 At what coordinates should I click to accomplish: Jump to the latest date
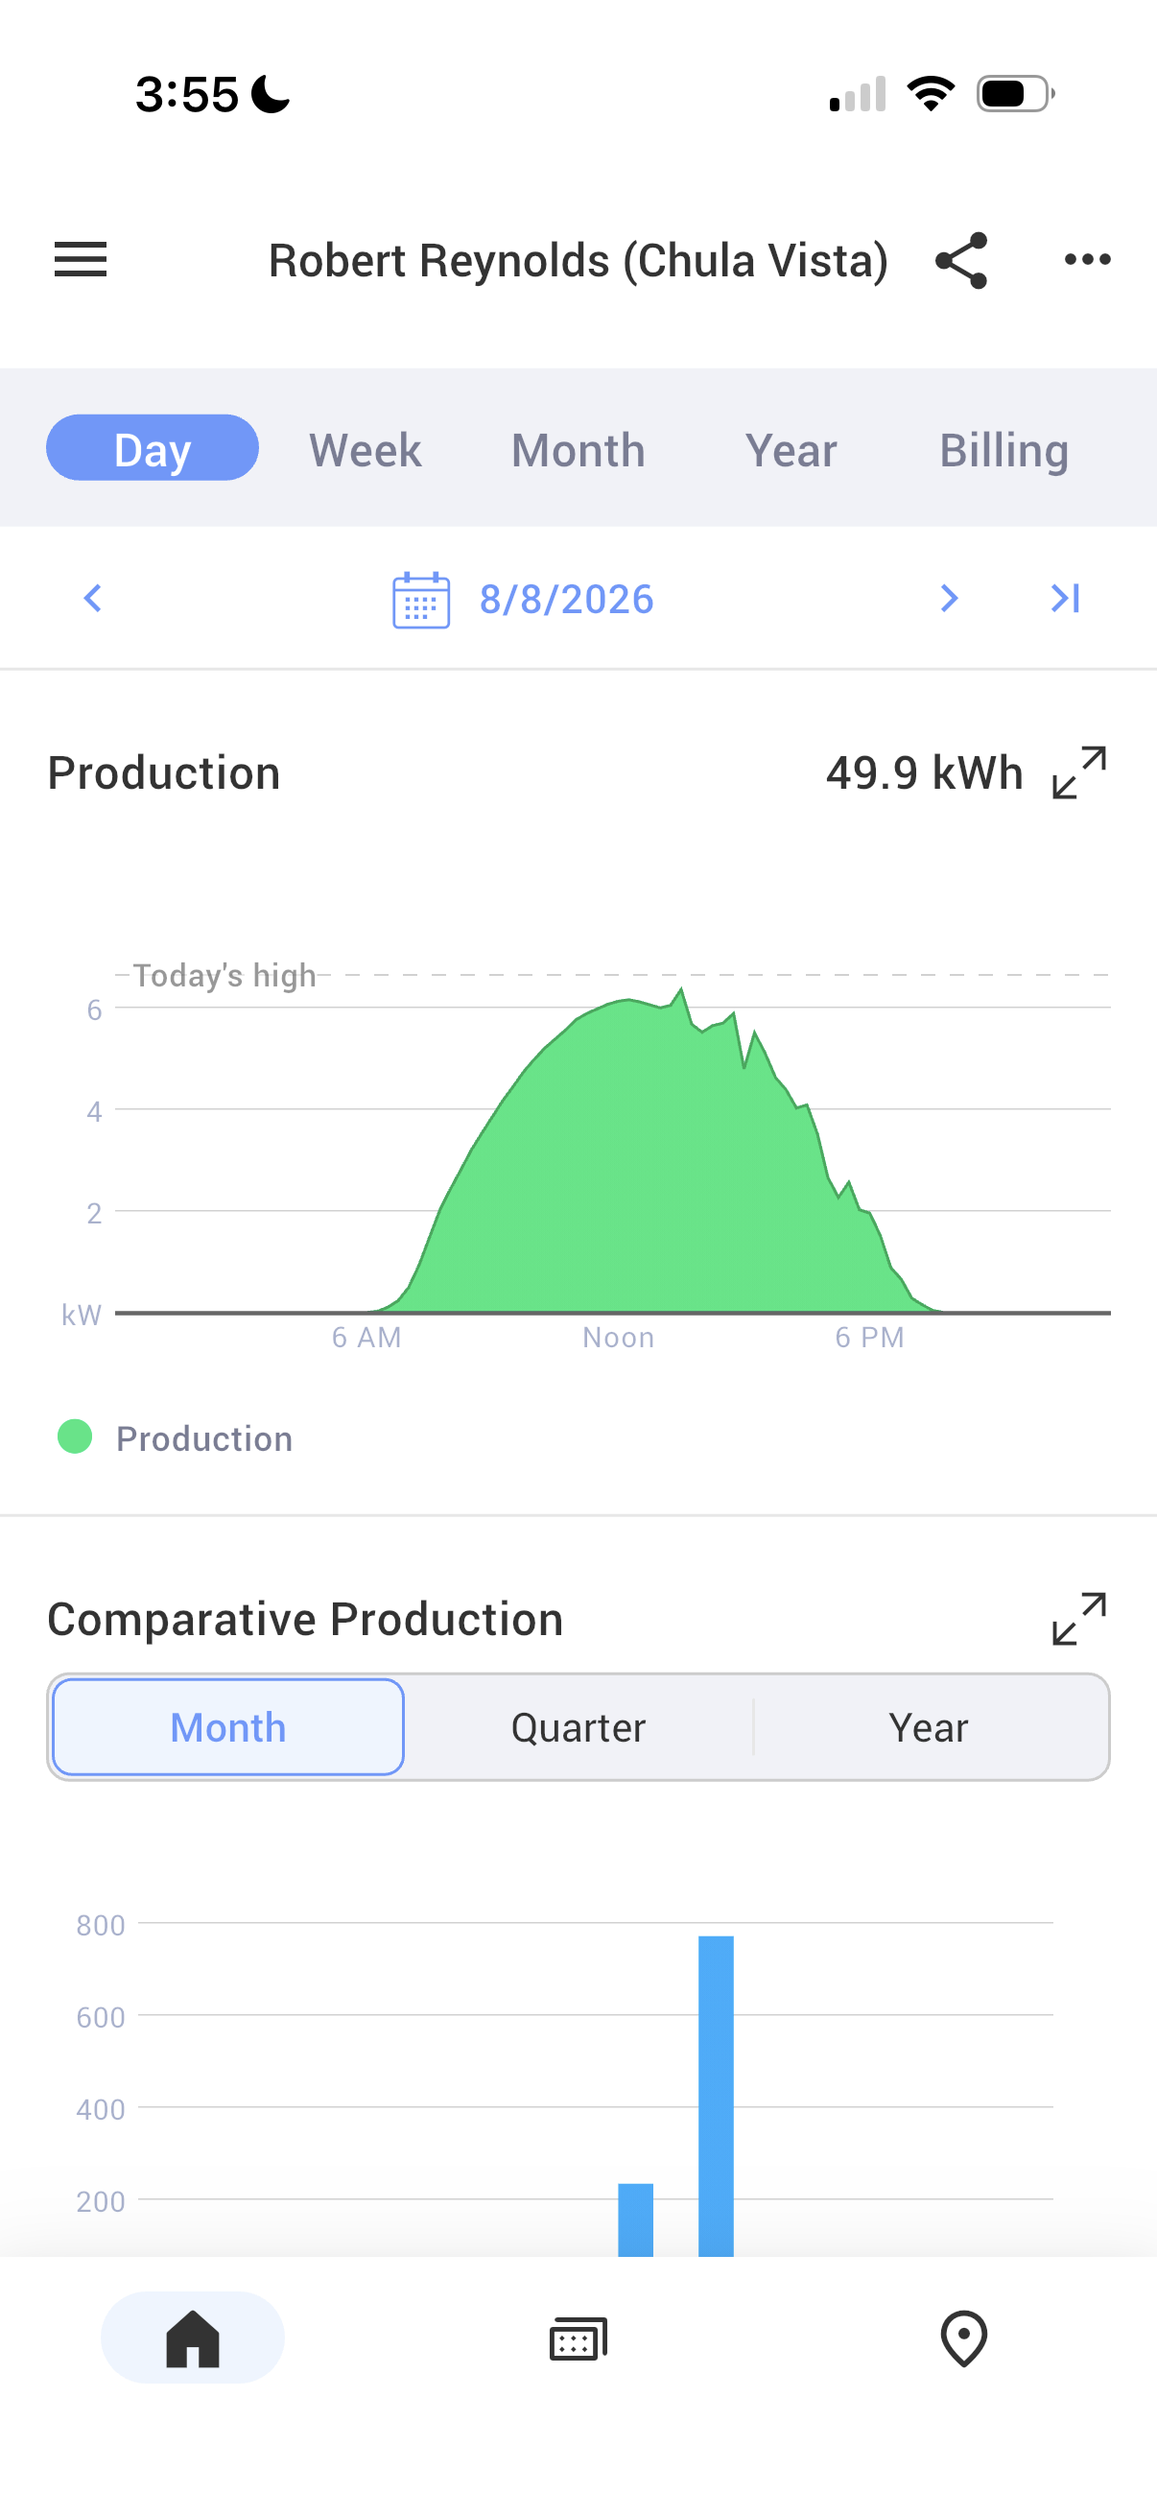coord(1065,598)
